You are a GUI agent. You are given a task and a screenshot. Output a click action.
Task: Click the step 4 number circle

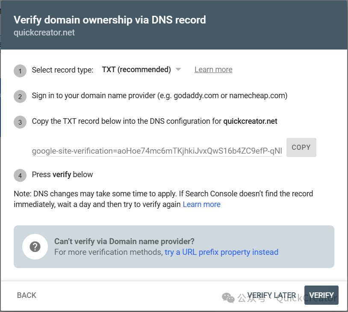tap(20, 175)
